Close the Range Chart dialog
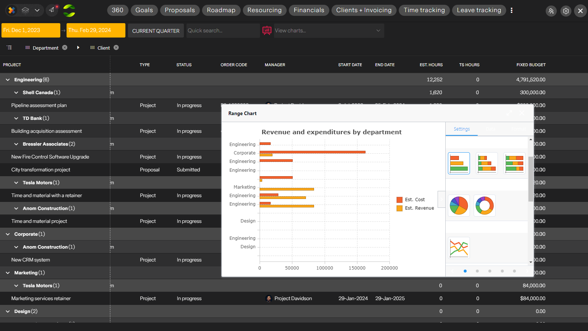Image resolution: width=588 pixels, height=331 pixels. [x=522, y=113]
